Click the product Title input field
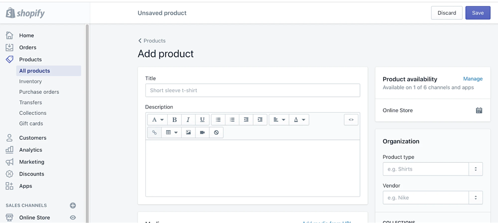 tap(253, 91)
